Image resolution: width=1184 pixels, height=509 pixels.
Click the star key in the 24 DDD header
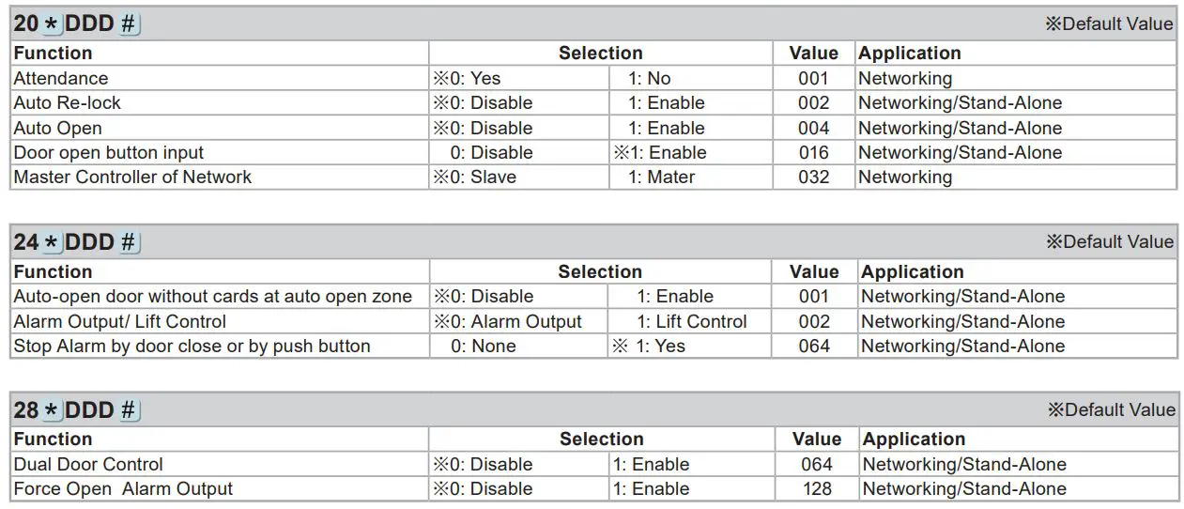click(52, 242)
